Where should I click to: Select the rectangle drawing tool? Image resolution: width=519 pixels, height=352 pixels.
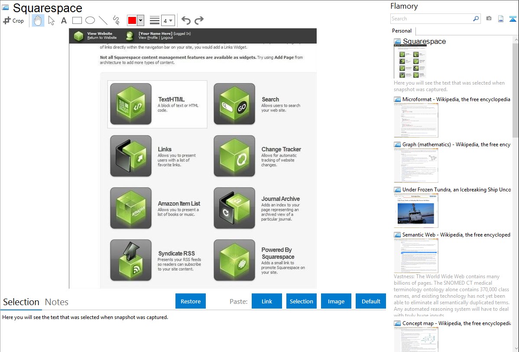point(77,20)
